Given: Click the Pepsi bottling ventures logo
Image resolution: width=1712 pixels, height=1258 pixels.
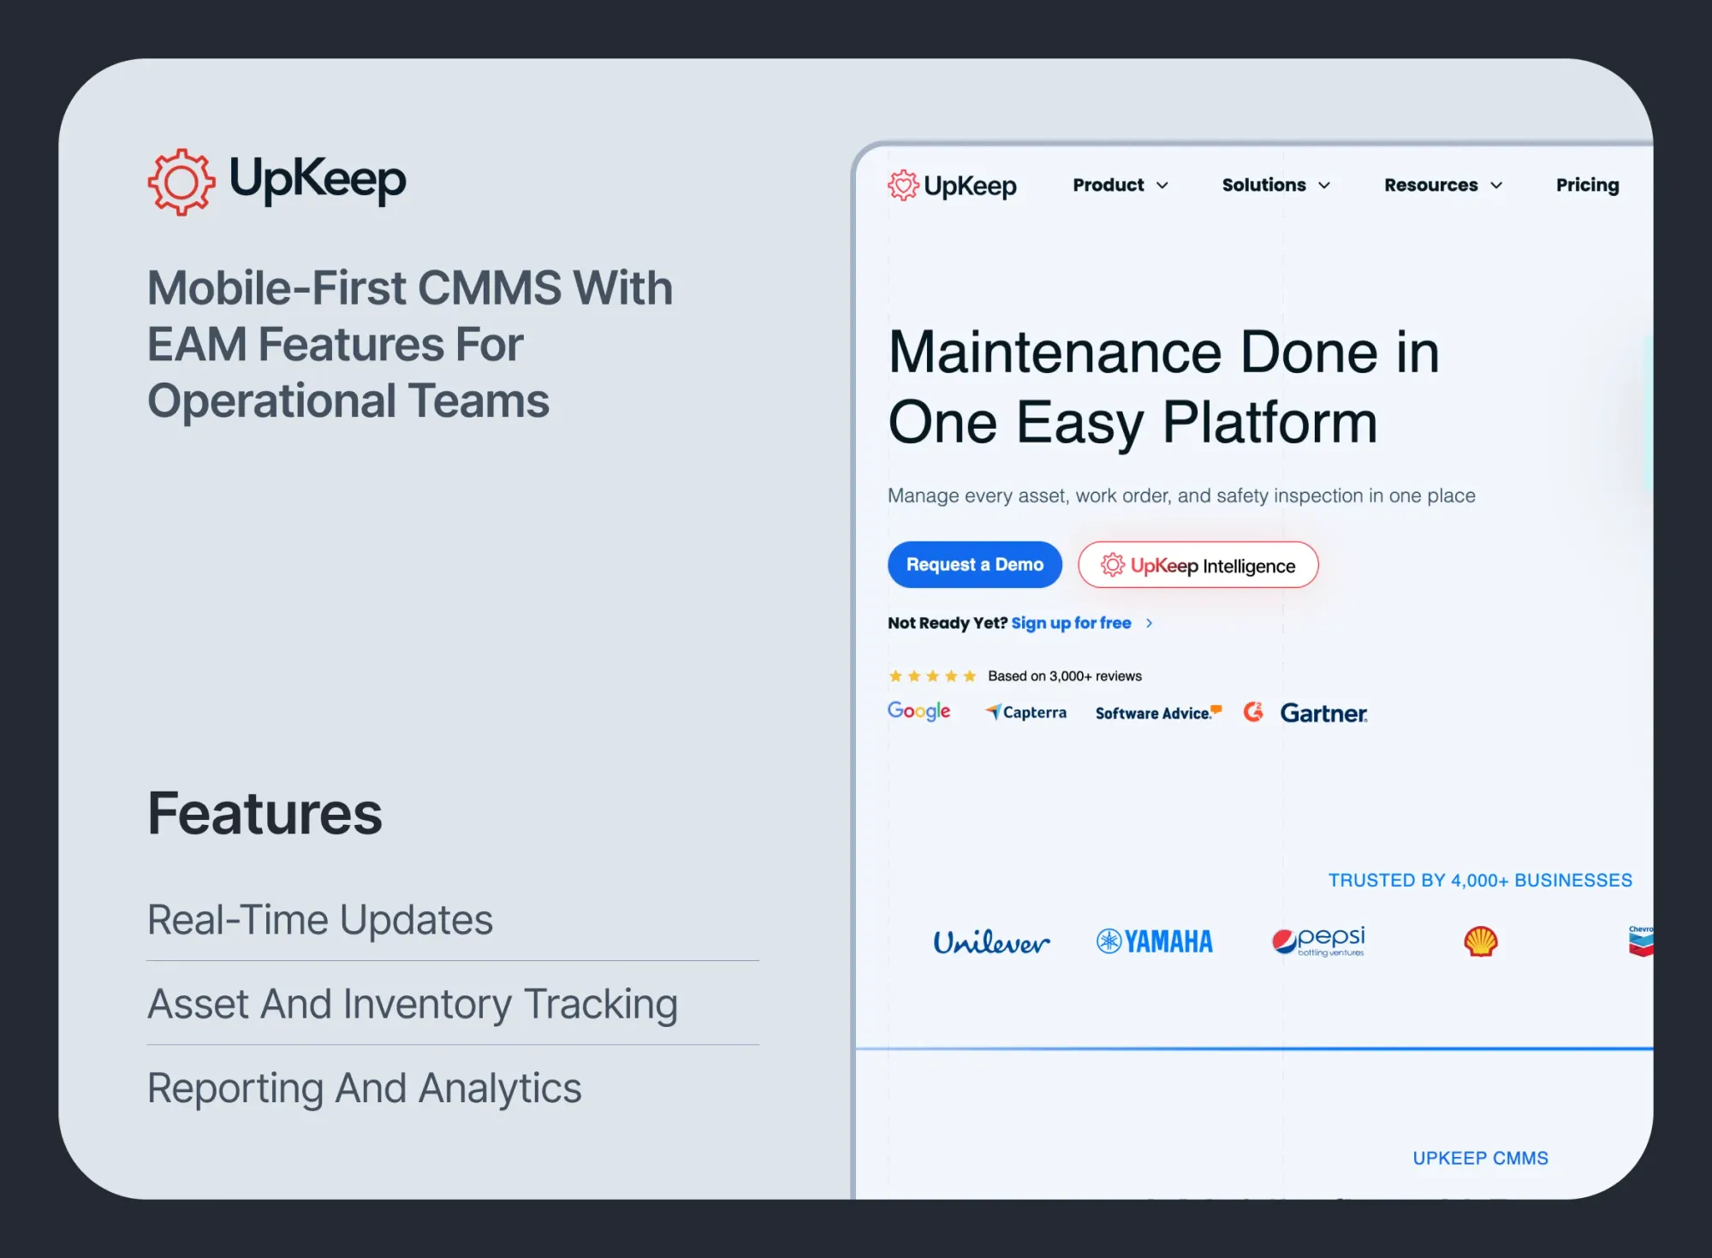Looking at the screenshot, I should coord(1318,941).
